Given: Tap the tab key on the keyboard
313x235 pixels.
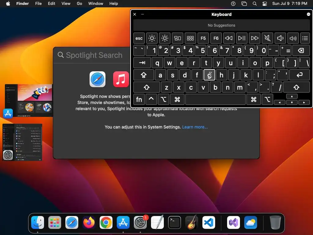Looking at the screenshot, I should click(x=142, y=63).
